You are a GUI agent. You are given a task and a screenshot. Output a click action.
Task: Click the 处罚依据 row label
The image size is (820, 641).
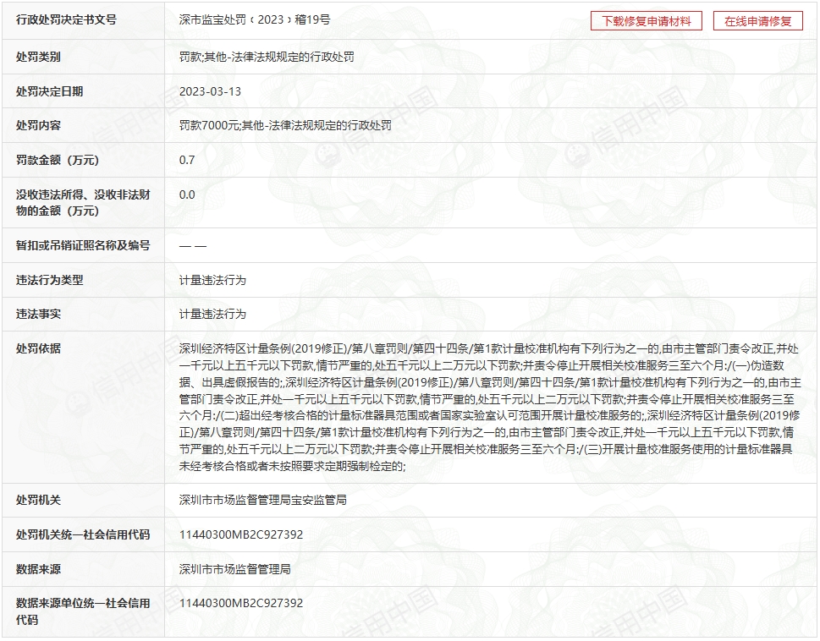(x=38, y=348)
